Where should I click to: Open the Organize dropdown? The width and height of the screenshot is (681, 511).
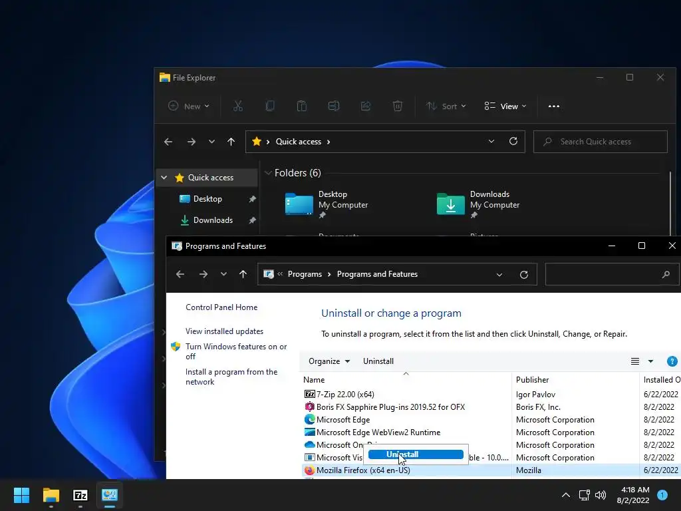tap(329, 361)
